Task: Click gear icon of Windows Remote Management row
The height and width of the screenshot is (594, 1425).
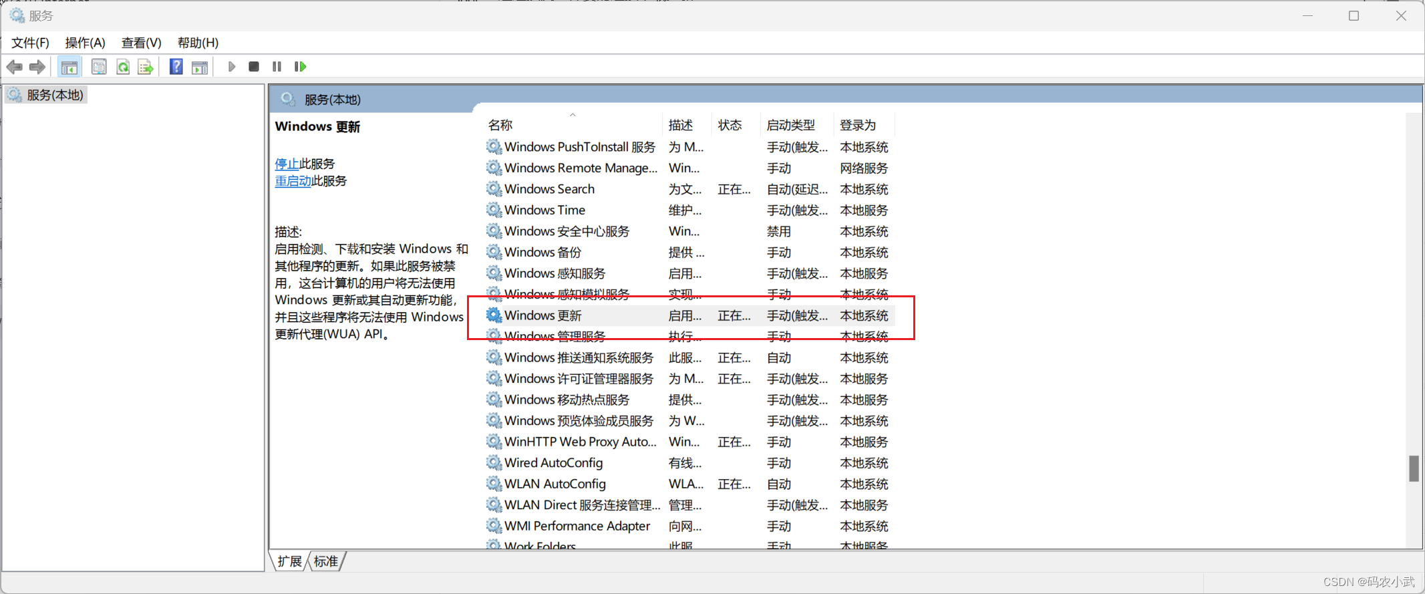Action: point(494,168)
